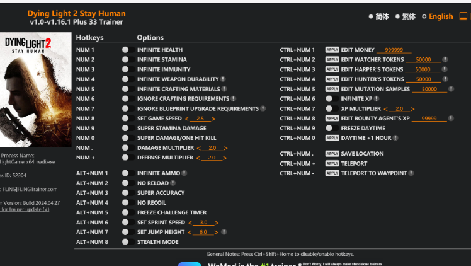Viewport: 471px width, 266px height.
Task: Click info icon next to Infinite Ammo
Action: point(184,173)
